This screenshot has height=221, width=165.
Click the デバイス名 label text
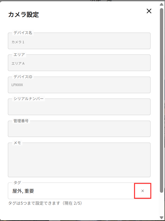[23, 33]
